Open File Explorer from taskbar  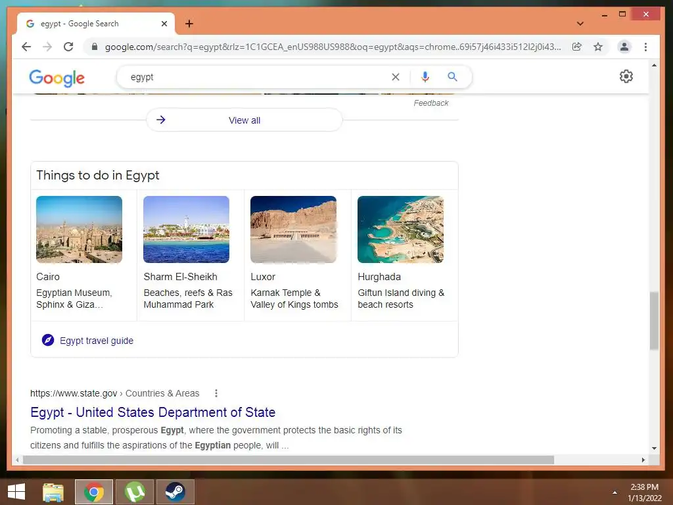(53, 492)
